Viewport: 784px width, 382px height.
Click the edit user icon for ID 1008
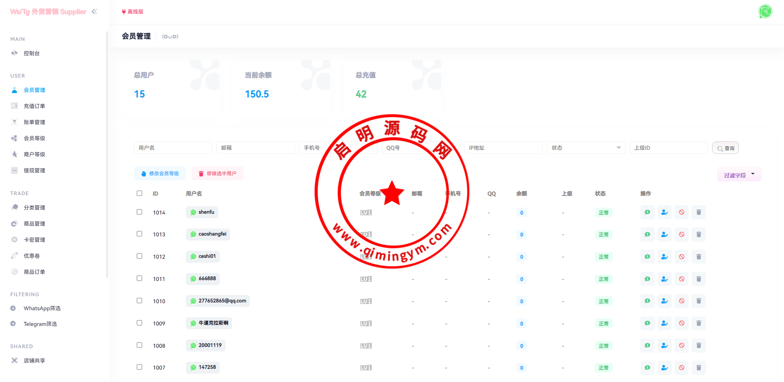(664, 346)
